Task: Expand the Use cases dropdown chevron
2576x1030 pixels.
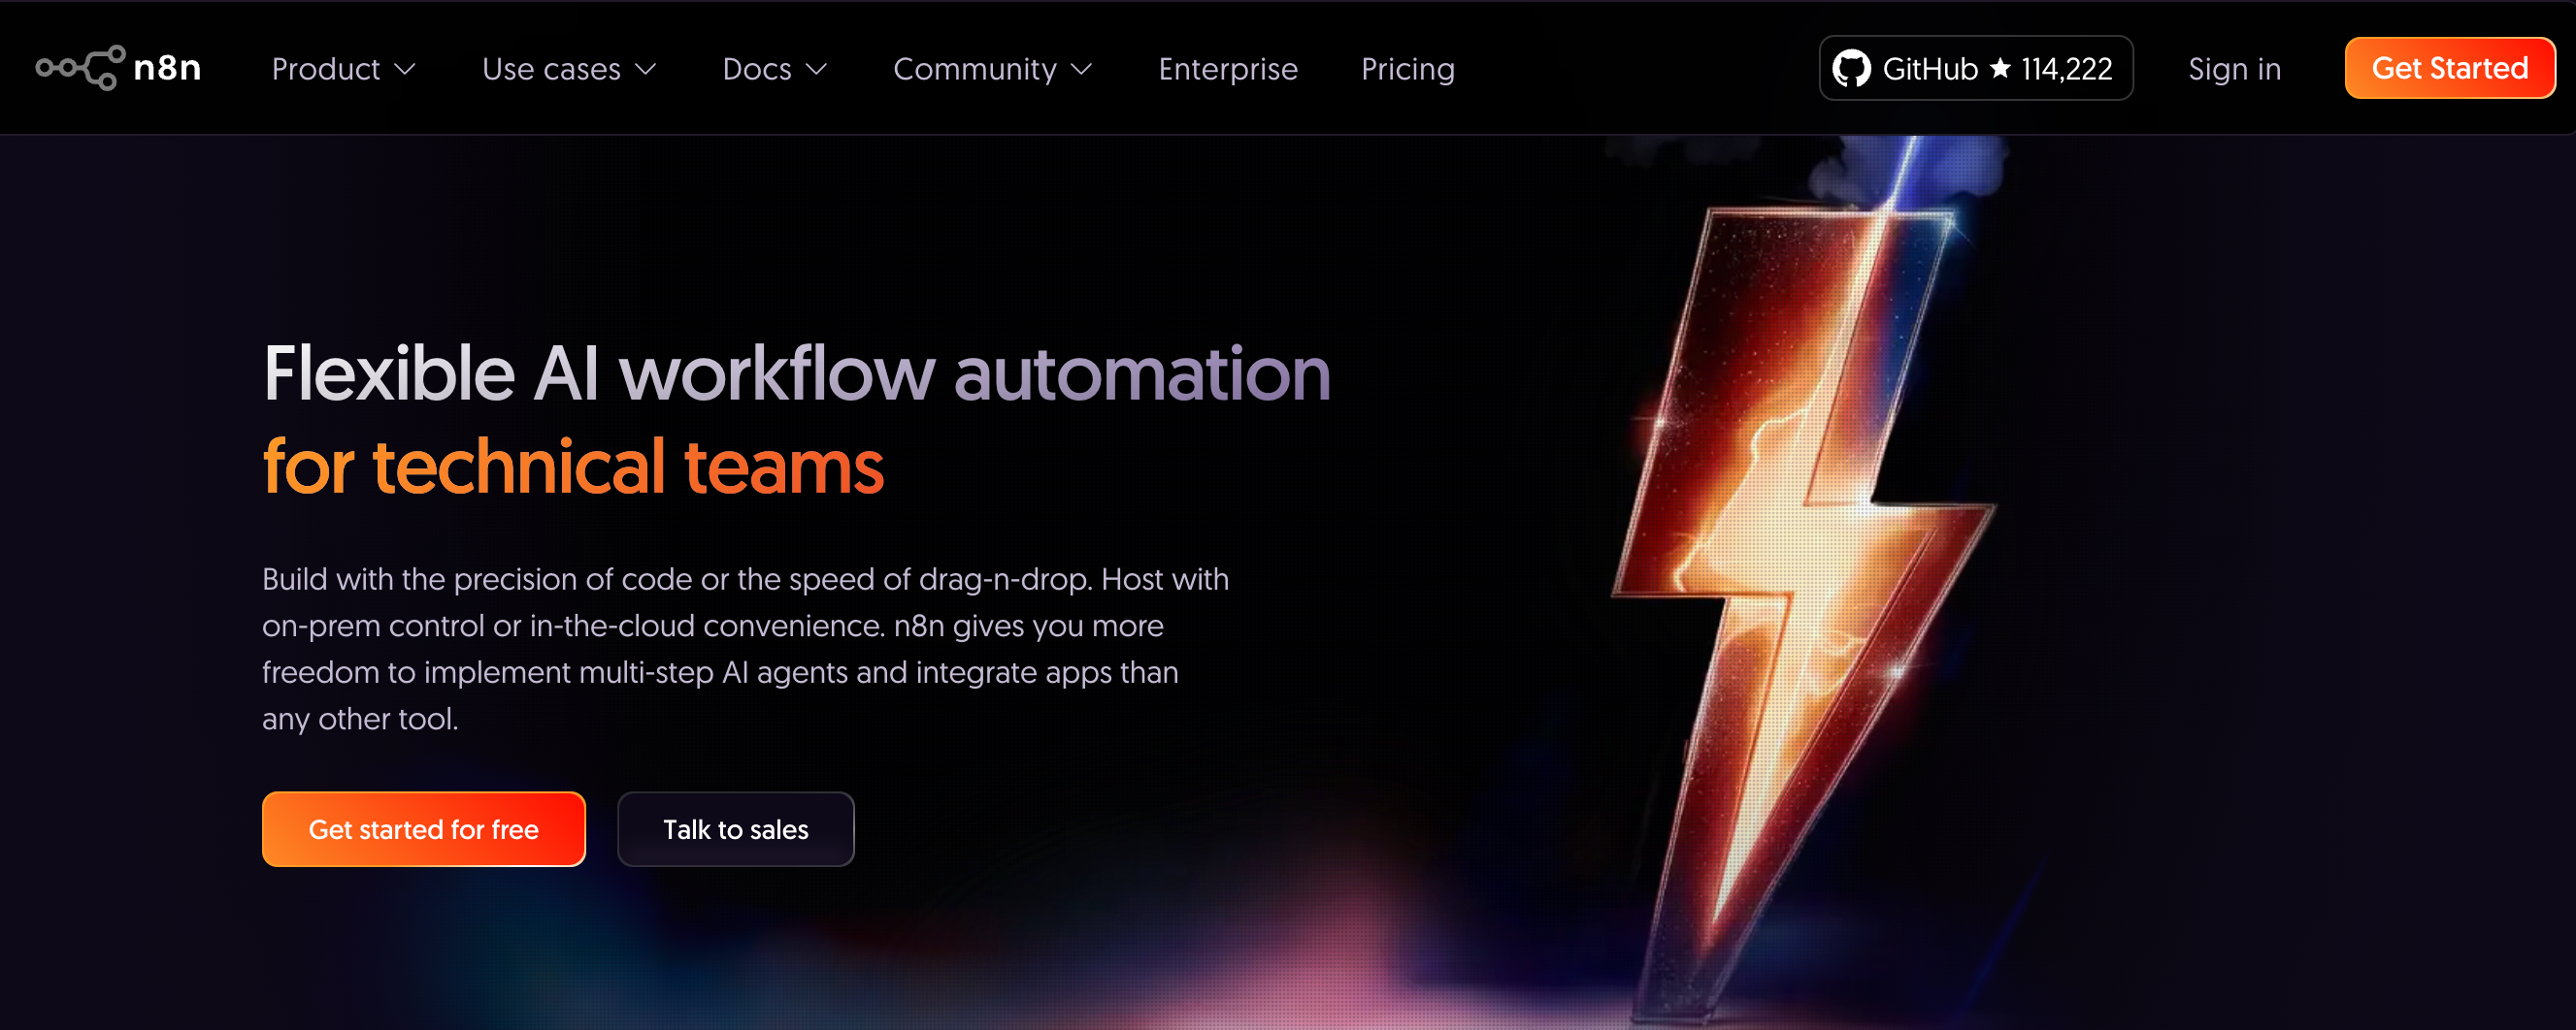Action: (x=646, y=70)
